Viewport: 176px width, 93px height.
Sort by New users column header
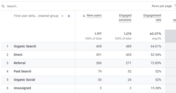pyautogui.click(x=94, y=16)
